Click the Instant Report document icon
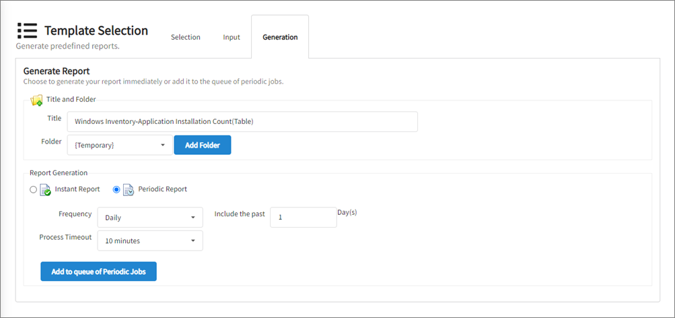The width and height of the screenshot is (675, 318). click(45, 189)
